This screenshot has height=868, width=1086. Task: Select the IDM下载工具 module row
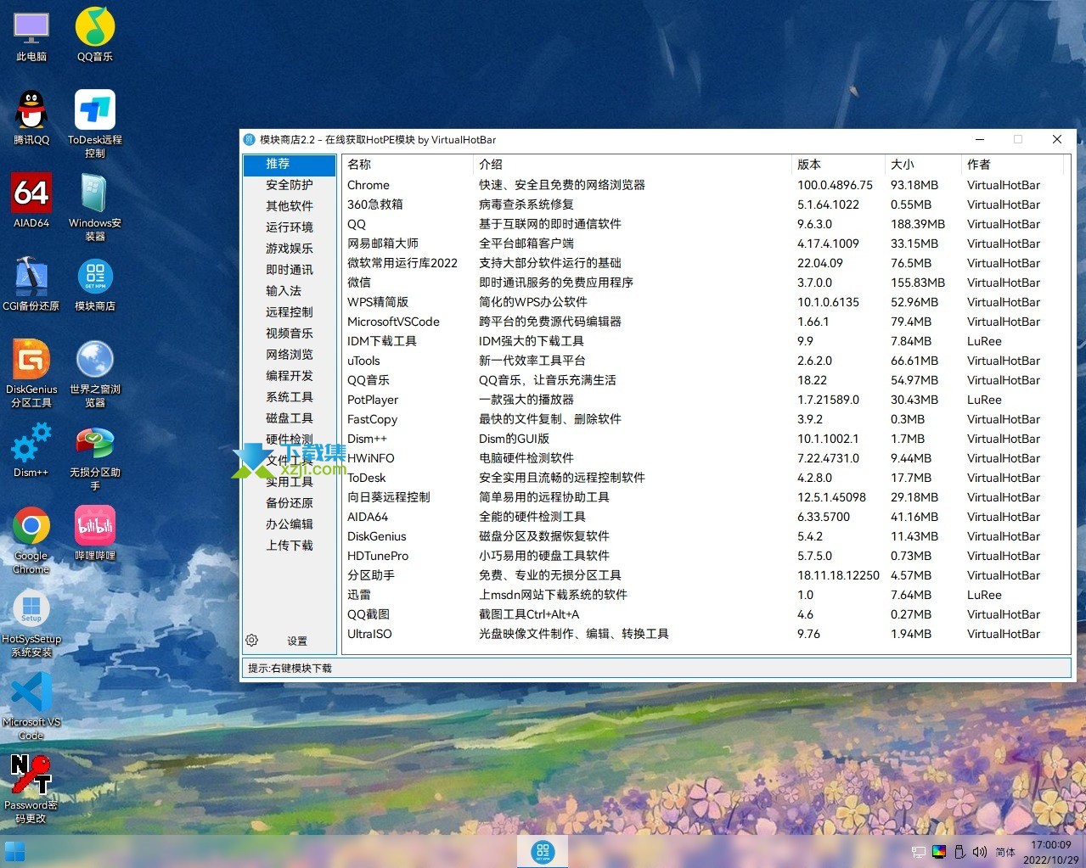[705, 341]
